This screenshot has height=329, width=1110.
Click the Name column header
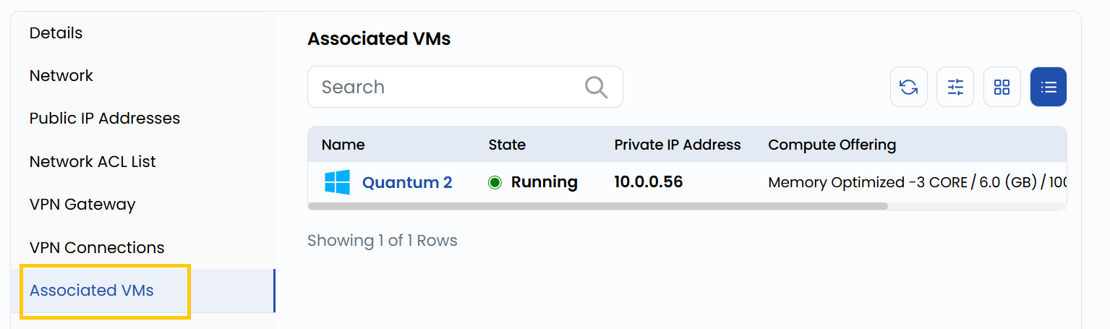343,145
